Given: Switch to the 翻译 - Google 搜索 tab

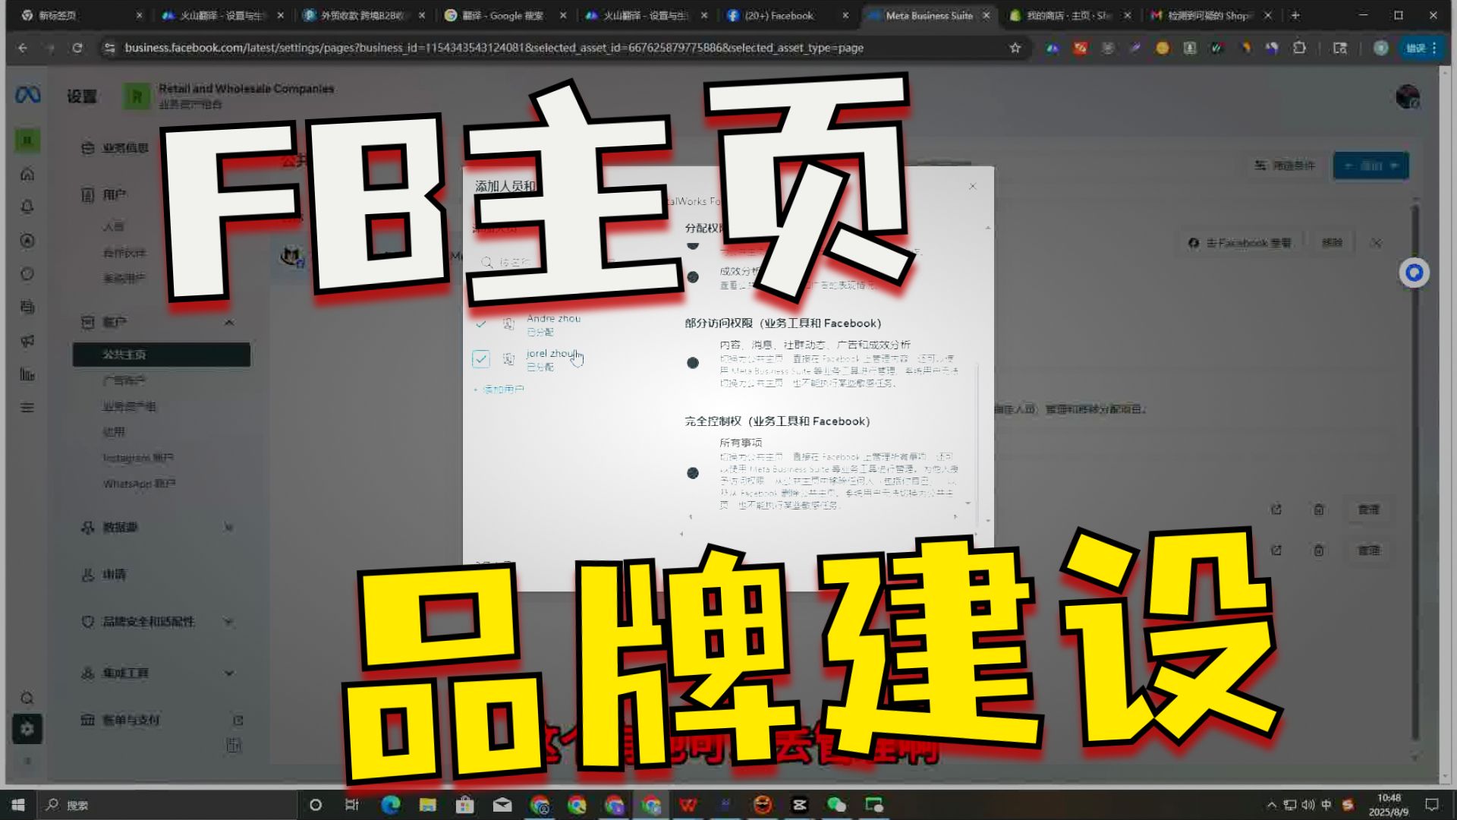Looking at the screenshot, I should [505, 15].
